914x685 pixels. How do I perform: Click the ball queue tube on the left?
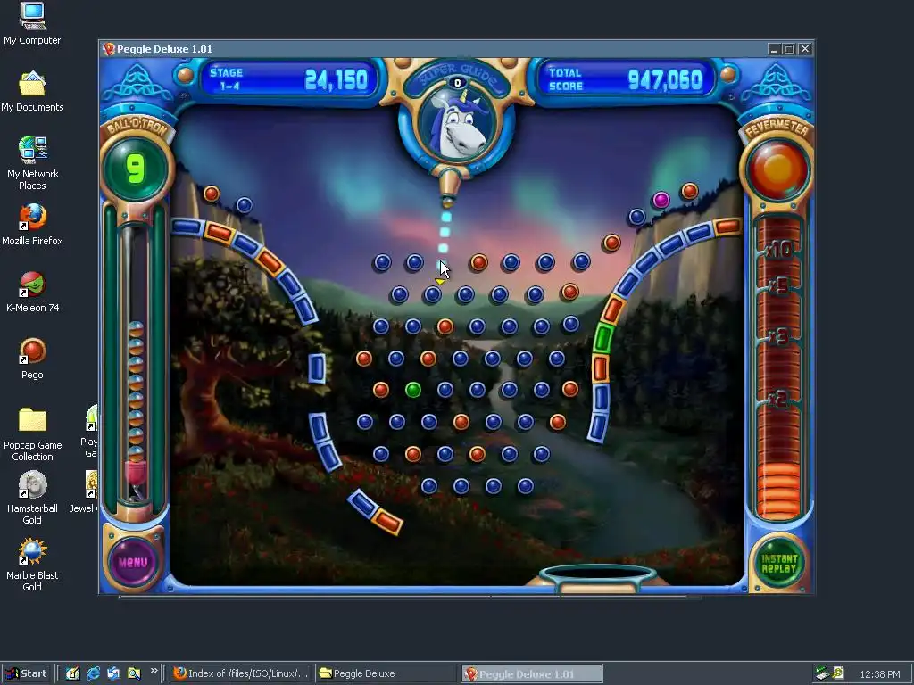(x=136, y=364)
